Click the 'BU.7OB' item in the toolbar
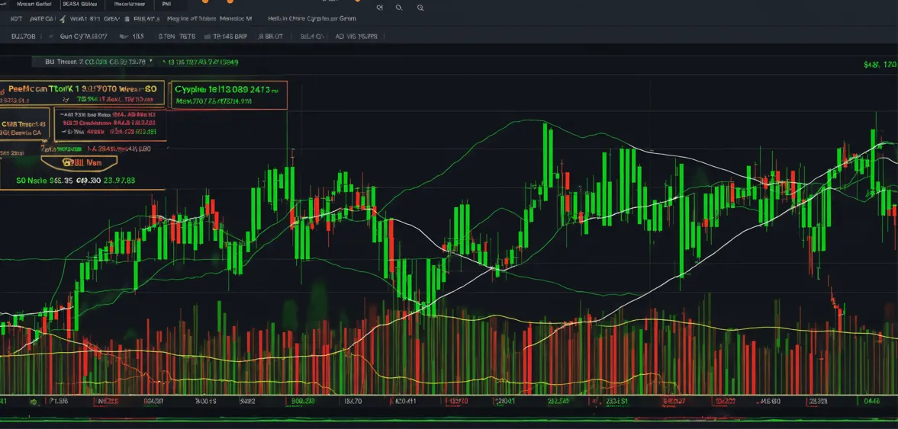Viewport: 898px width, 429px height. coord(23,36)
